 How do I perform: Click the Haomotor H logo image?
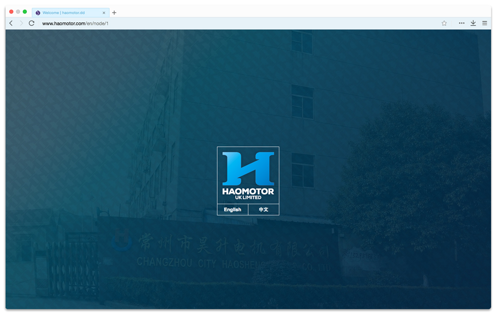click(248, 169)
